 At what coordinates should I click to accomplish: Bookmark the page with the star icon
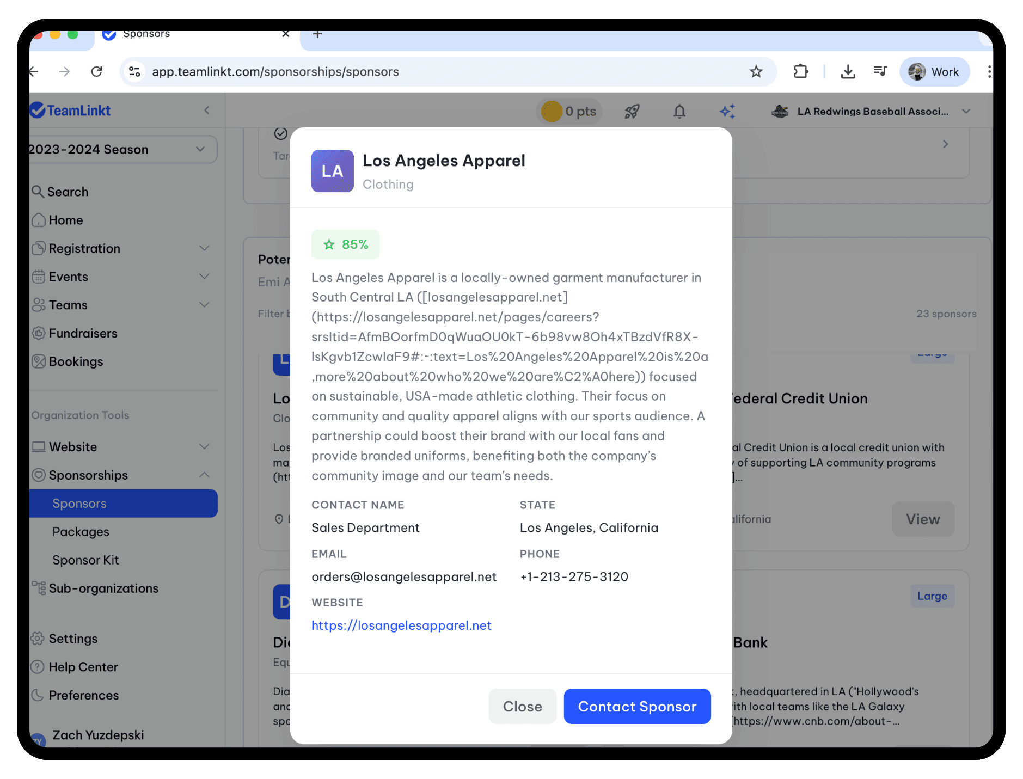[x=756, y=71]
